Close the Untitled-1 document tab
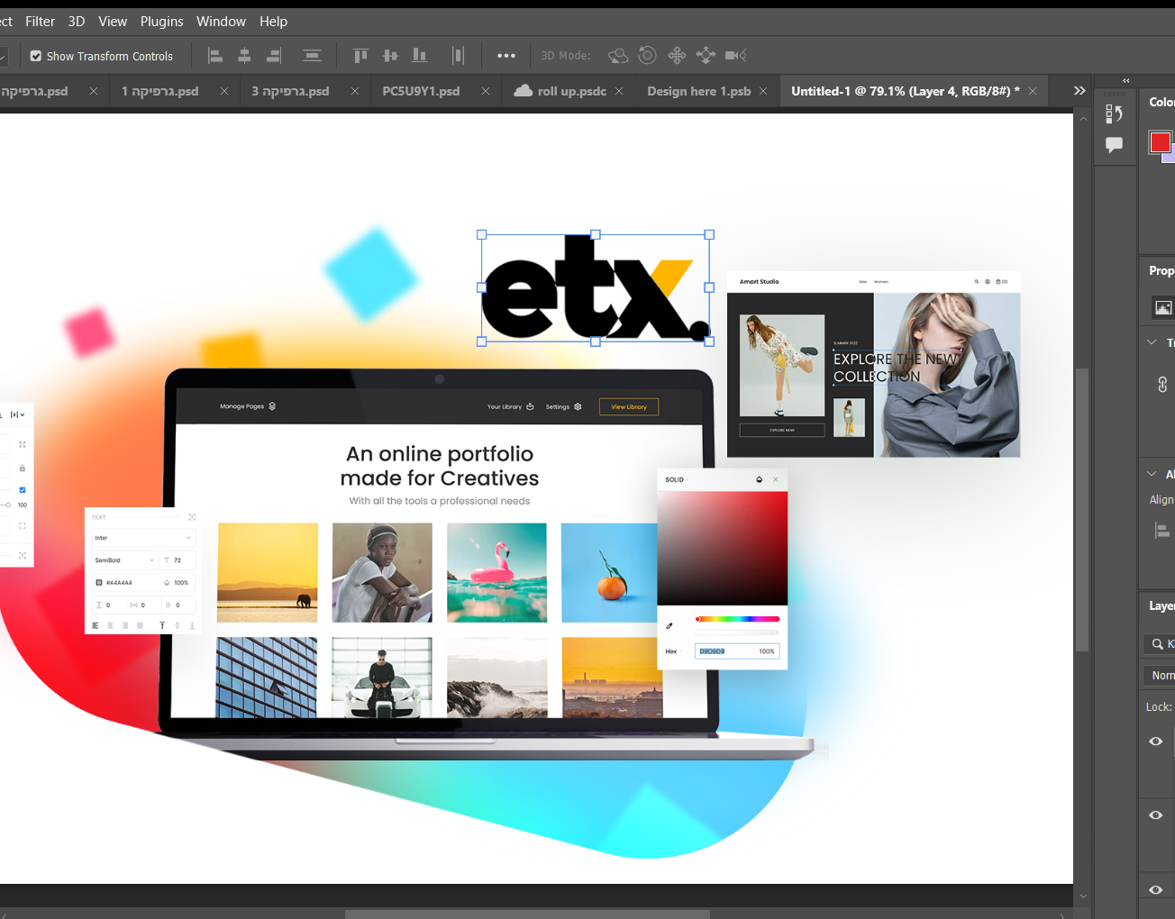This screenshot has width=1175, height=919. pos(1033,91)
